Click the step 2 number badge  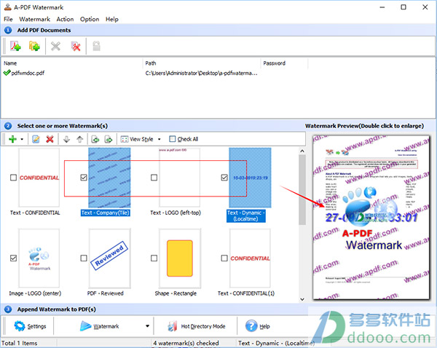click(8, 126)
